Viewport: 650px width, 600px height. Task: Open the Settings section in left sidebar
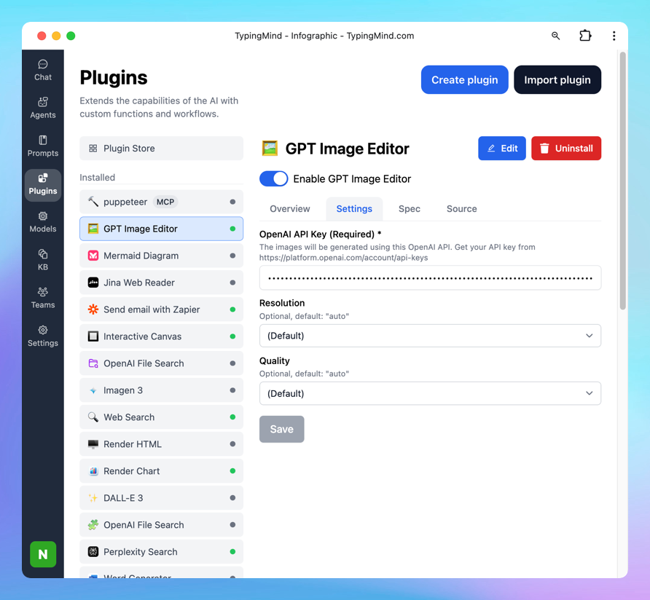coord(43,336)
